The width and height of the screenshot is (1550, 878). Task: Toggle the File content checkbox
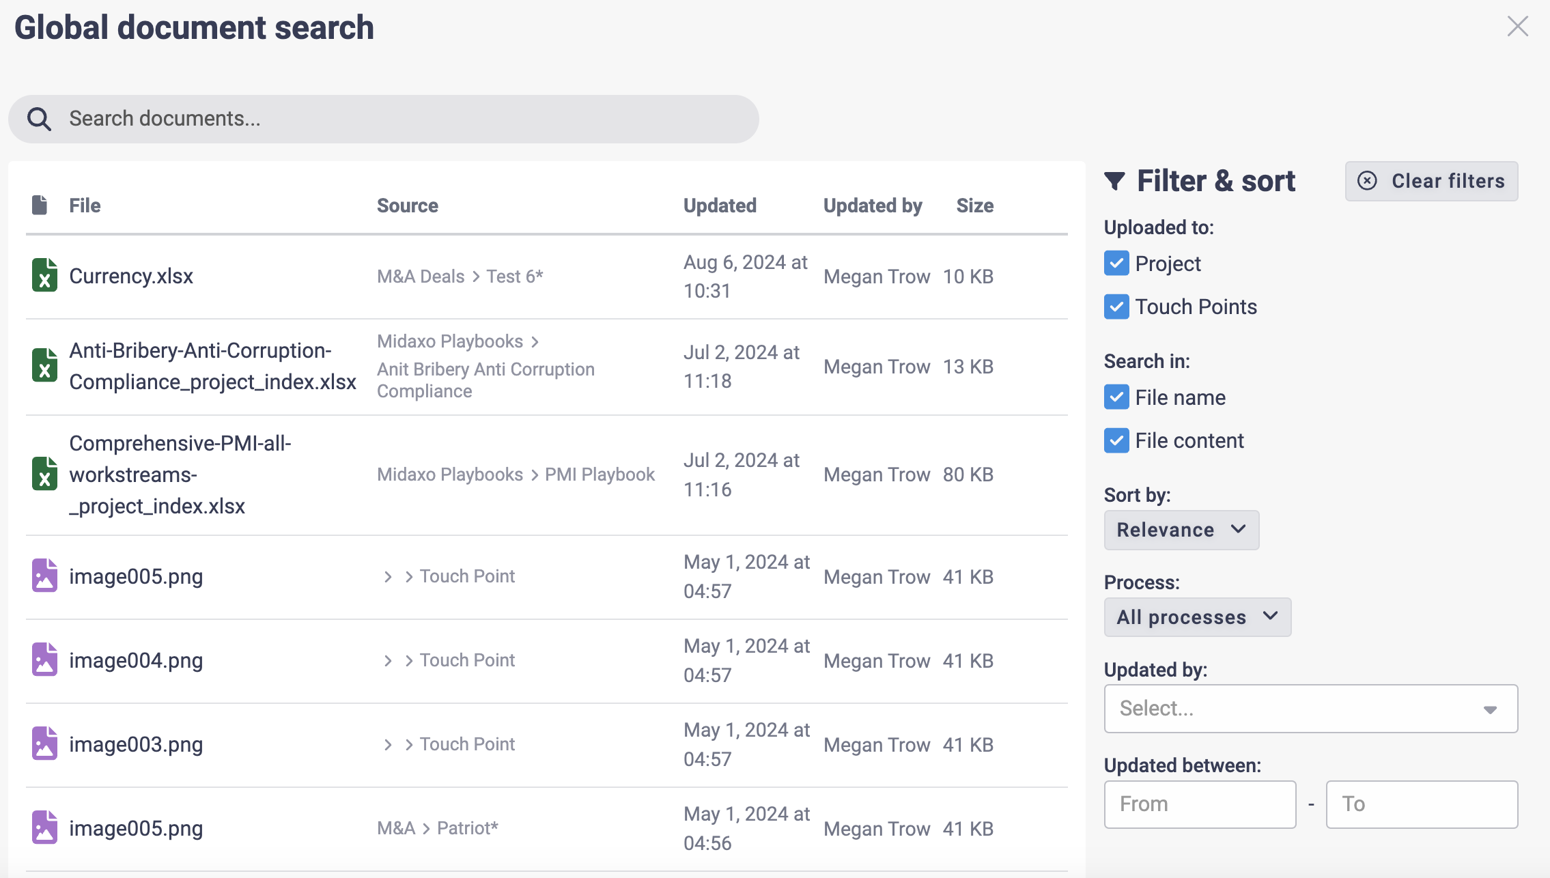click(x=1116, y=440)
